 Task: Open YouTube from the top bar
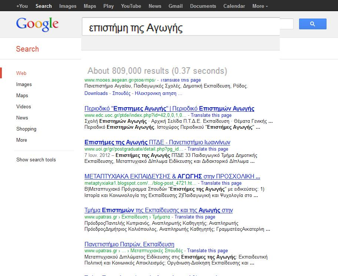tap(131, 6)
